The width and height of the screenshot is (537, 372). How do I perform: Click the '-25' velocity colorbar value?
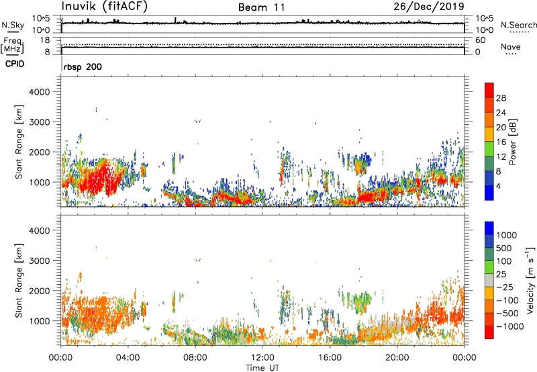[505, 287]
